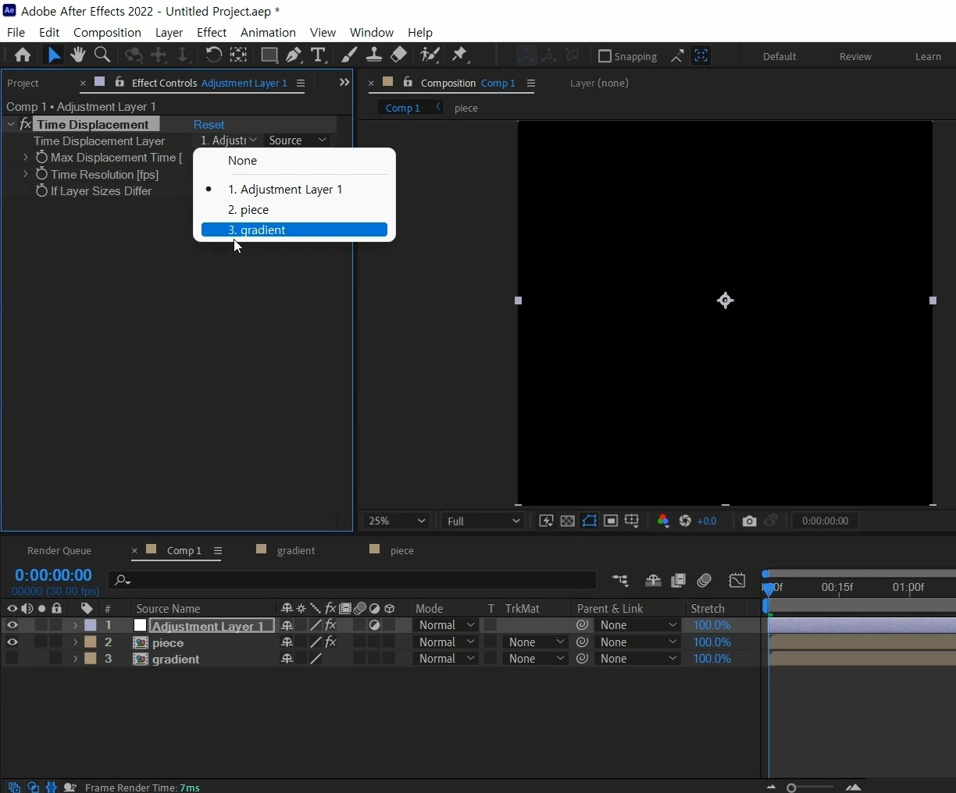Toggle mask and shape path visibility
956x793 pixels.
[x=589, y=521]
